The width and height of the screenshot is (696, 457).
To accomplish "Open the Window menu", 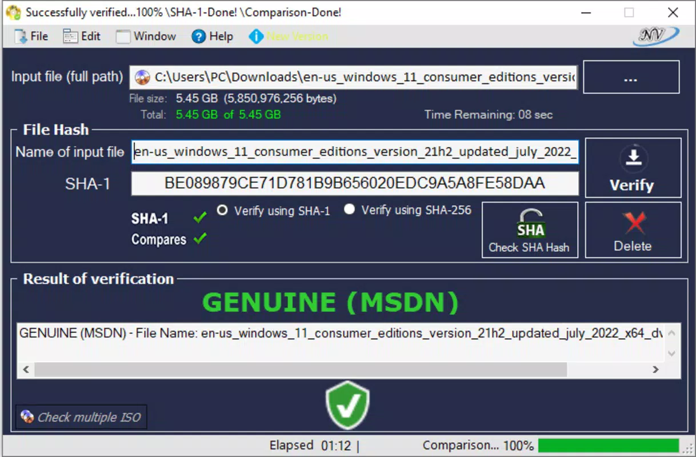I will [146, 37].
